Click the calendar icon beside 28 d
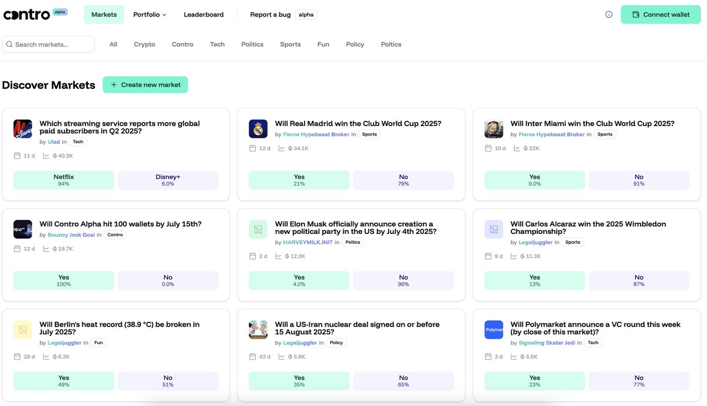The image size is (707, 406). 17,357
